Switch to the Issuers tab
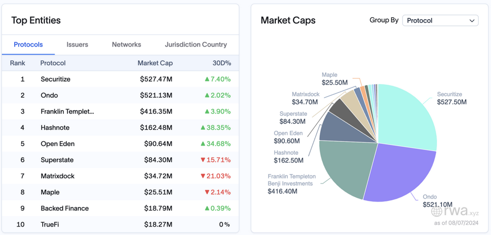The height and width of the screenshot is (235, 491). tap(78, 44)
